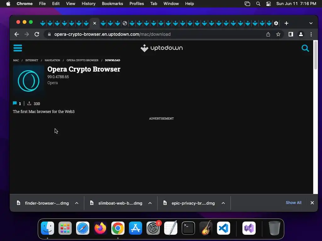The width and height of the screenshot is (322, 241).
Task: Click the comments bubble icon
Action: pos(15,103)
